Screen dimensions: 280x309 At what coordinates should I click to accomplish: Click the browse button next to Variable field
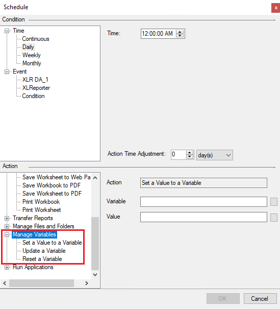pyautogui.click(x=274, y=202)
